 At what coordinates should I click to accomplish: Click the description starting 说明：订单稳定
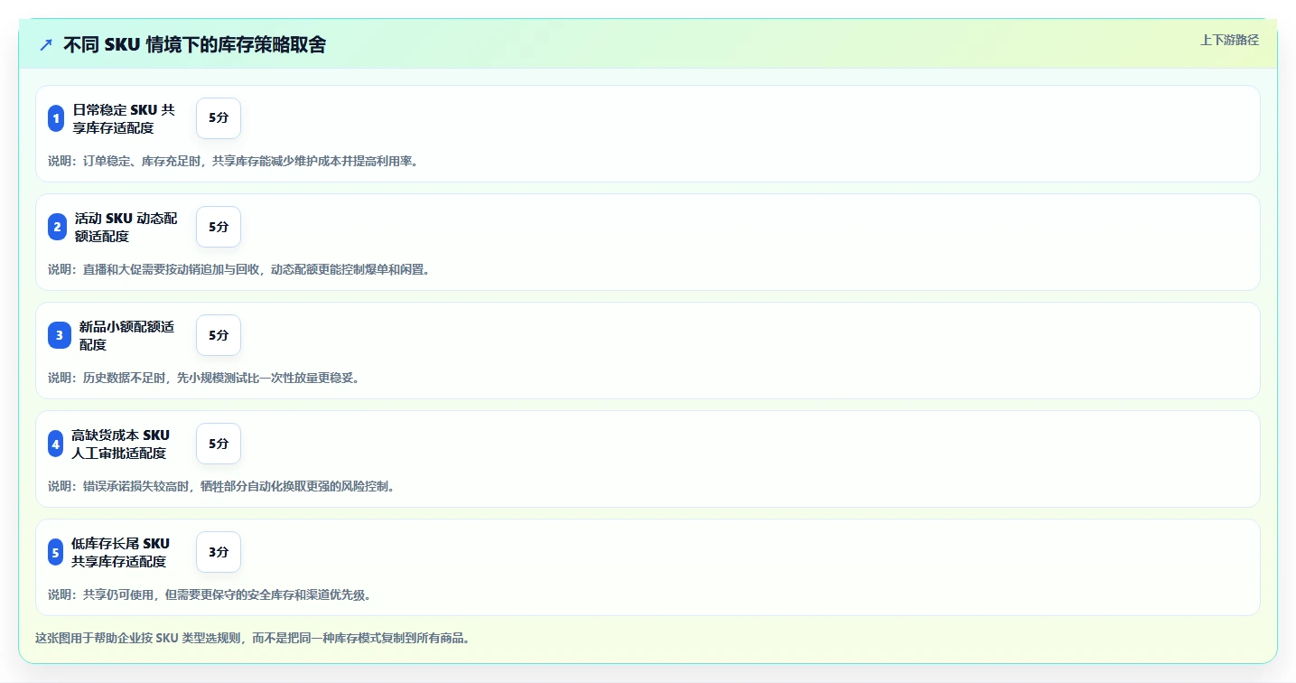(233, 161)
